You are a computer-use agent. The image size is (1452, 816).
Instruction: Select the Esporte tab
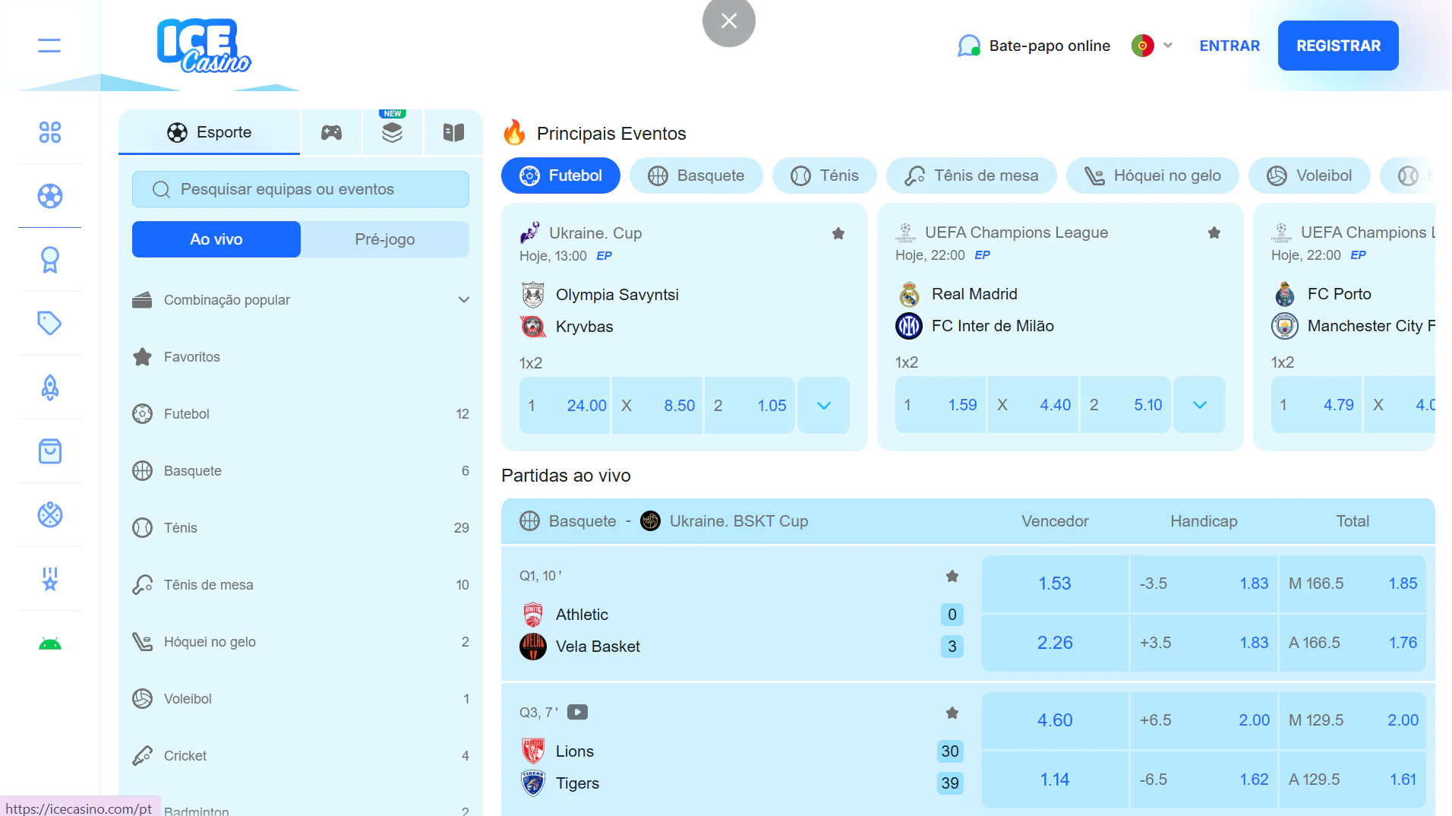(x=209, y=132)
